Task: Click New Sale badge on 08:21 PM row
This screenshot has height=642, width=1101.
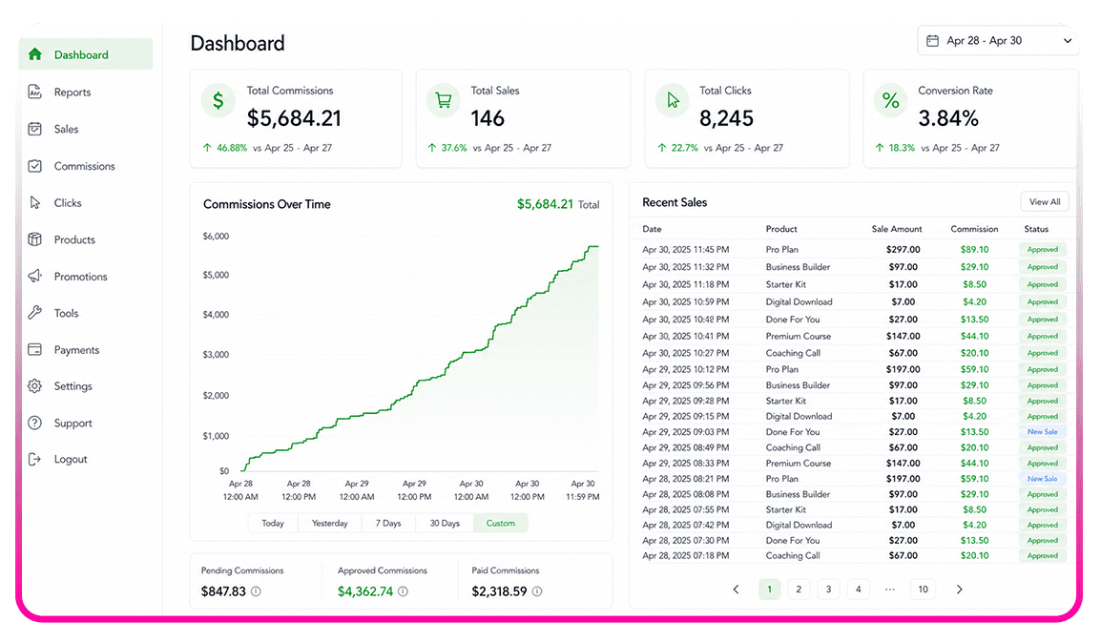Action: point(1042,478)
